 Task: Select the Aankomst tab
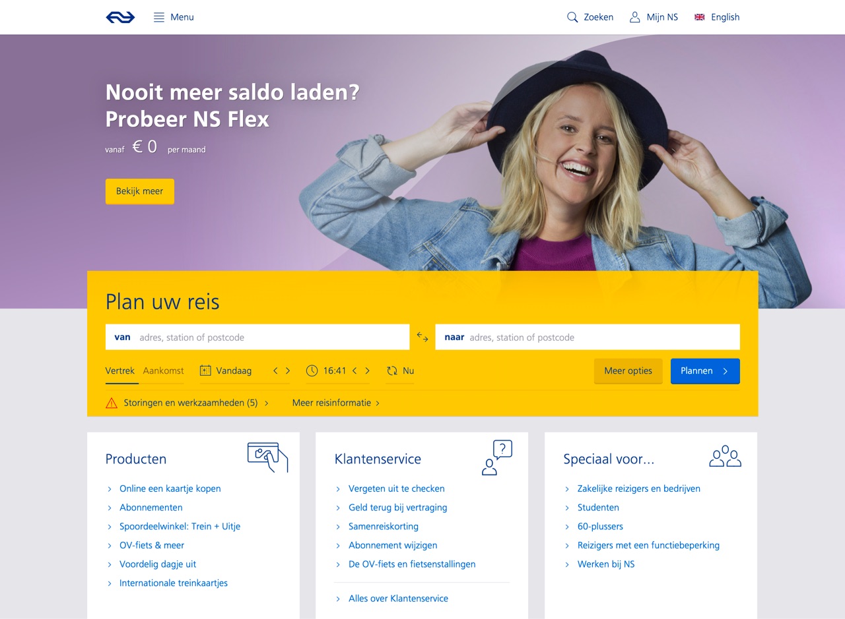pos(164,370)
